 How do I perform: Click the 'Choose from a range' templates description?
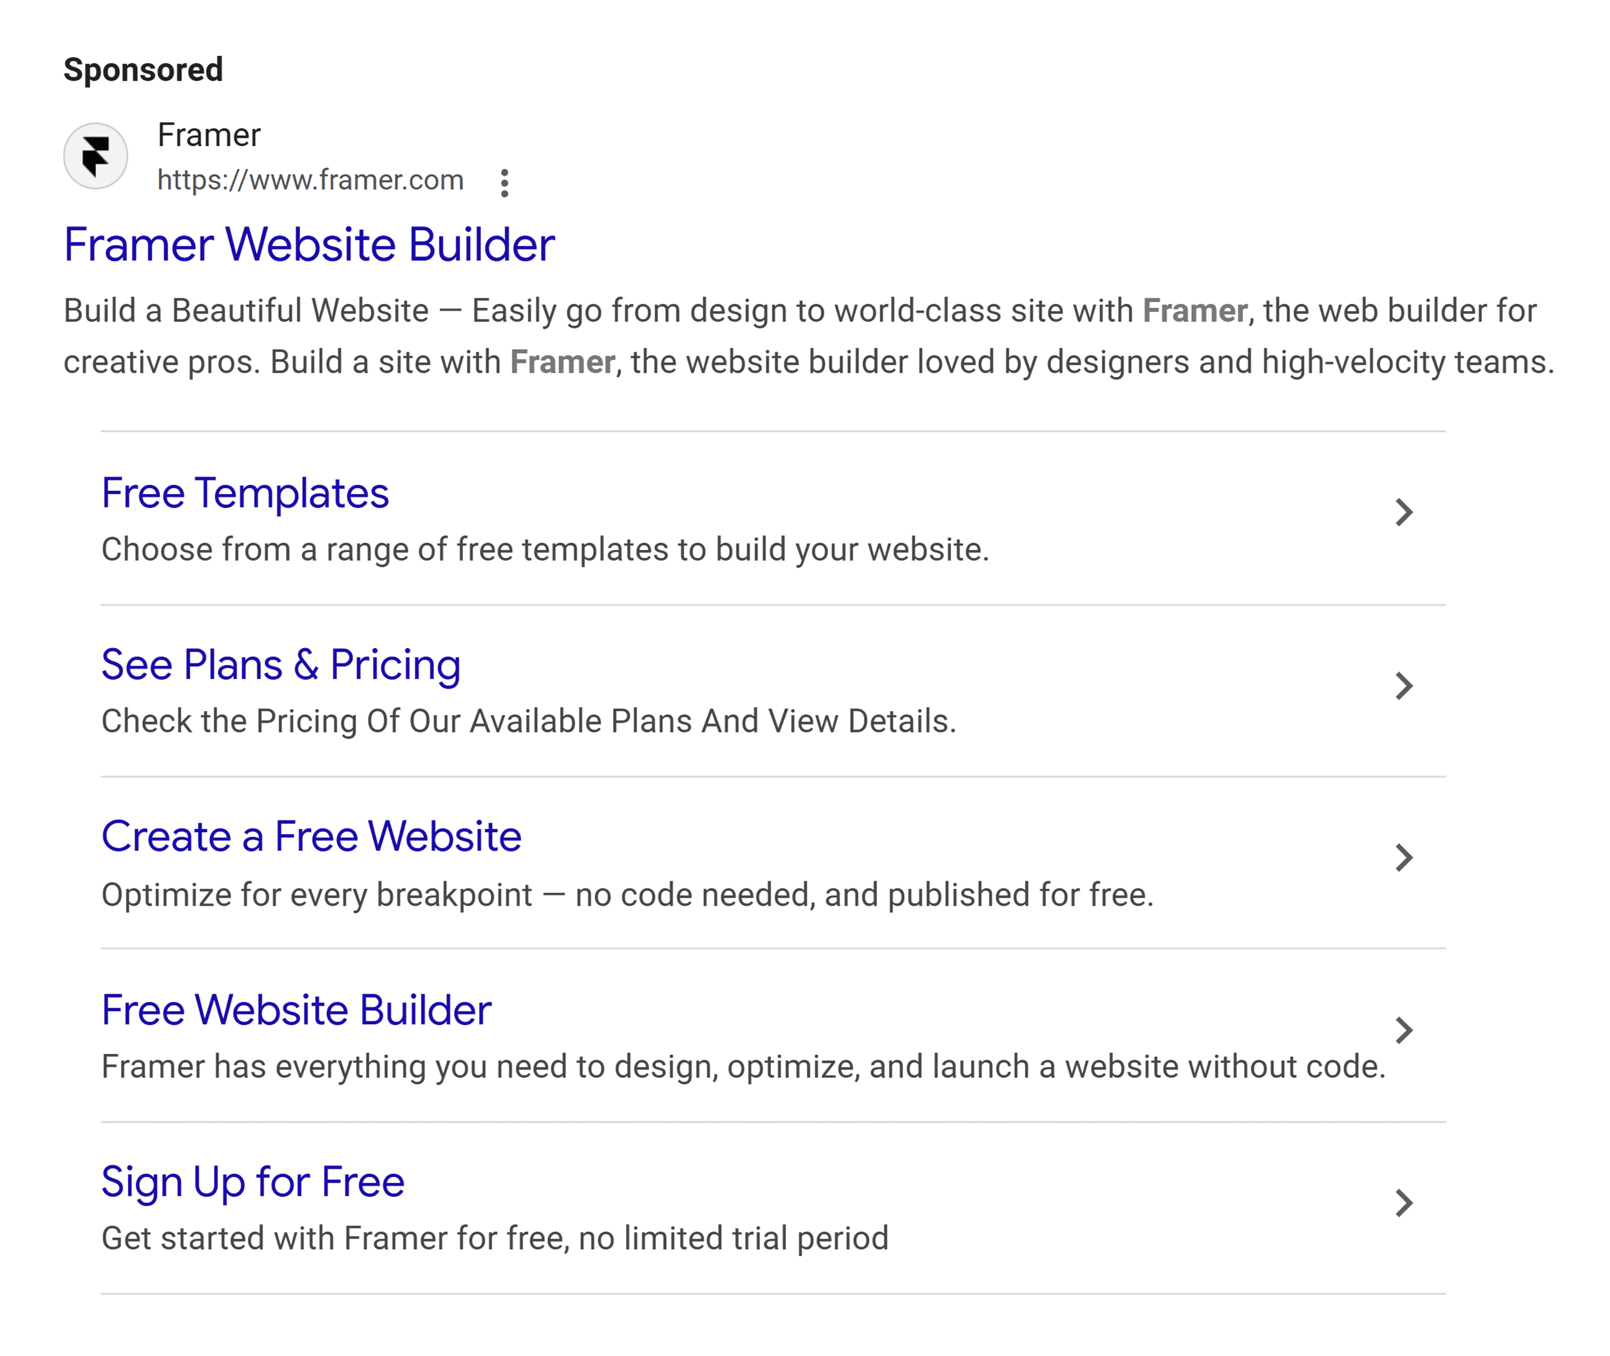545,549
